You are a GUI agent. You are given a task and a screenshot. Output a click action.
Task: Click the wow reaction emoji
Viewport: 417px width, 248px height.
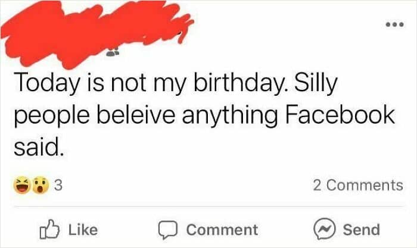[x=38, y=186]
